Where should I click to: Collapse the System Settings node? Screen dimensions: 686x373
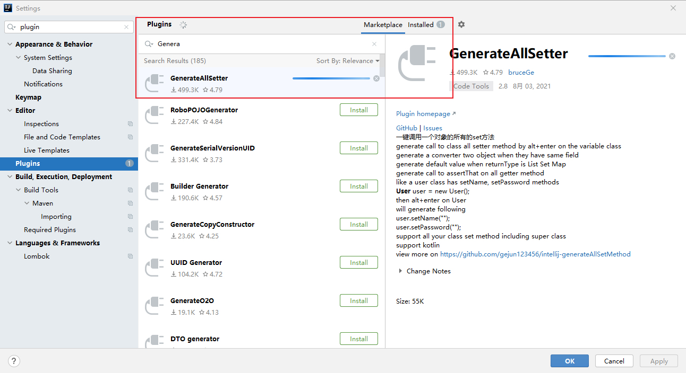pyautogui.click(x=18, y=58)
